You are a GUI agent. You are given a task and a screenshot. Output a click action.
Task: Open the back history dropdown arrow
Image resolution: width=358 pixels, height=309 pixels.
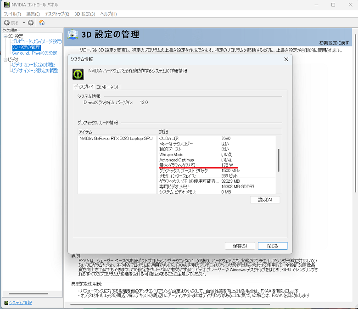pyautogui.click(x=23, y=22)
